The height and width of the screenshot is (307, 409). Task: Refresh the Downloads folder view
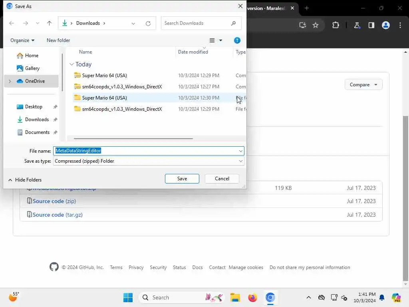pos(148,24)
